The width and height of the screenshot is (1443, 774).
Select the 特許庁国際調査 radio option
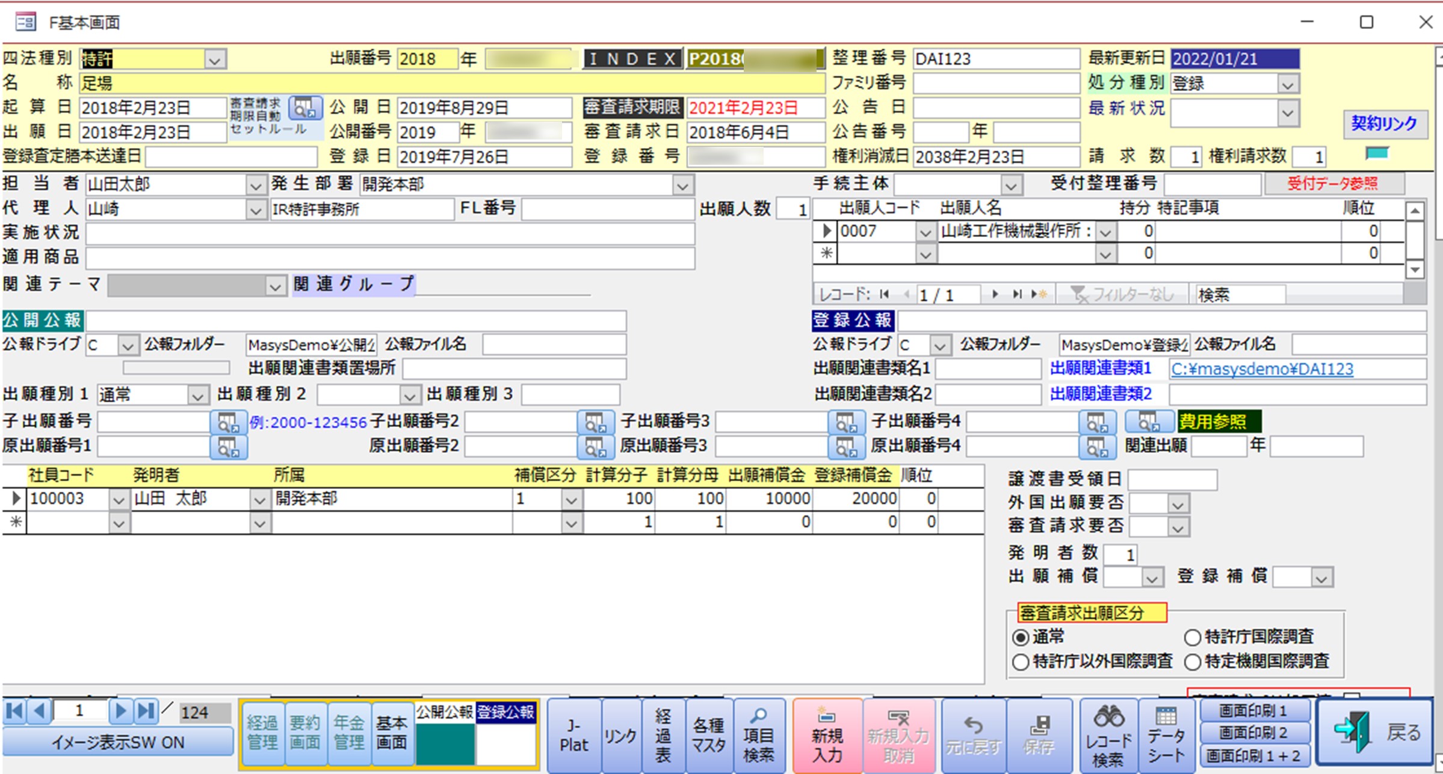(x=1192, y=637)
